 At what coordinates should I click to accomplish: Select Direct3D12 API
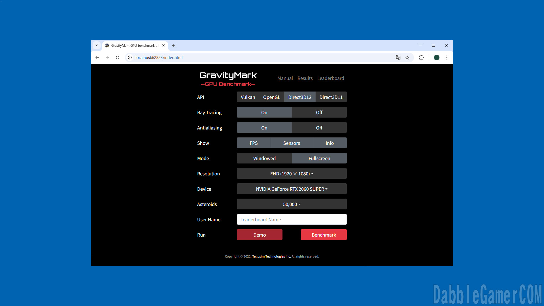pyautogui.click(x=300, y=97)
